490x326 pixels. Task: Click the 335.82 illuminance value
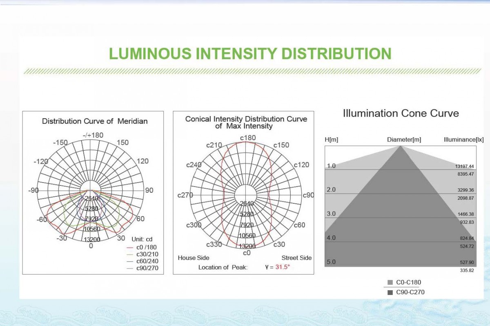tap(466, 270)
